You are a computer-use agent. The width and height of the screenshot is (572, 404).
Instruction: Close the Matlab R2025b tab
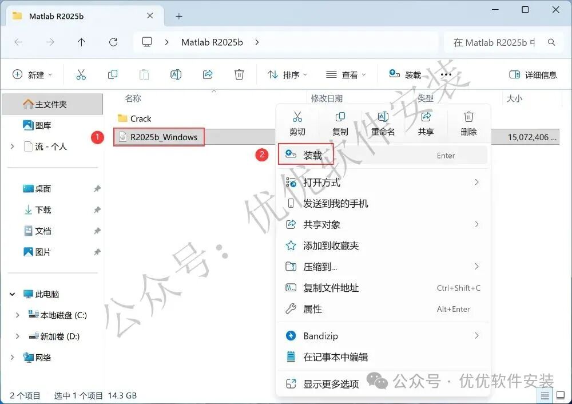150,15
